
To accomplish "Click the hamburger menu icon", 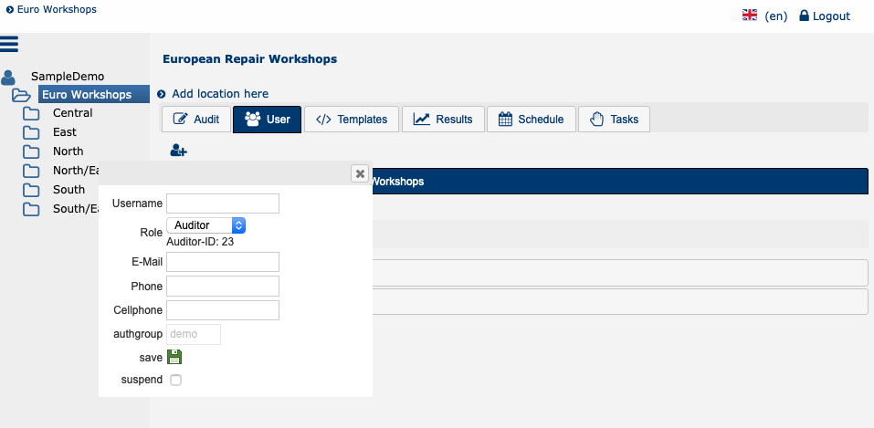I will coord(9,44).
